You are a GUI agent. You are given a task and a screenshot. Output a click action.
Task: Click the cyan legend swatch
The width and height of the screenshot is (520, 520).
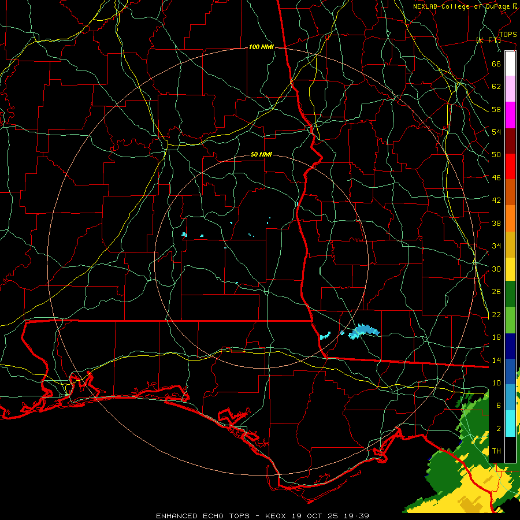(x=510, y=424)
